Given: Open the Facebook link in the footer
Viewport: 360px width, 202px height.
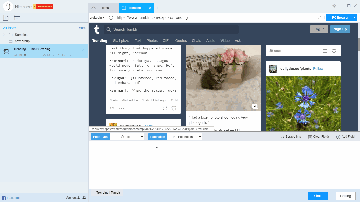Looking at the screenshot, I should [14, 198].
